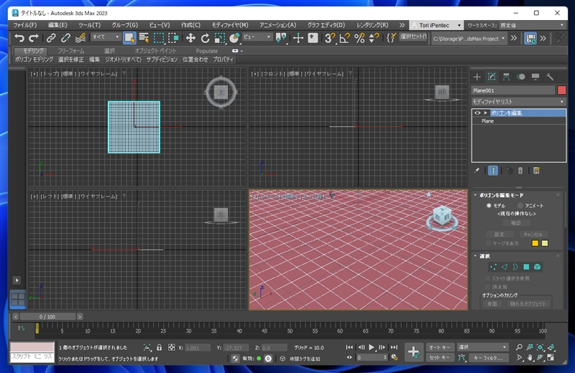575x373 pixels.
Task: Click the Redo arrow icon
Action: pos(34,38)
